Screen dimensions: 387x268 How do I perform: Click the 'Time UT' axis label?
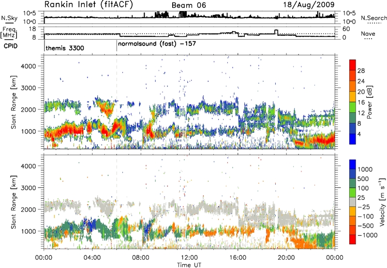pos(189,265)
